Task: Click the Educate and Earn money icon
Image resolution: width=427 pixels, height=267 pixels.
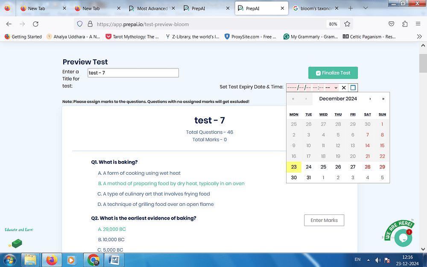Action: tap(16, 244)
